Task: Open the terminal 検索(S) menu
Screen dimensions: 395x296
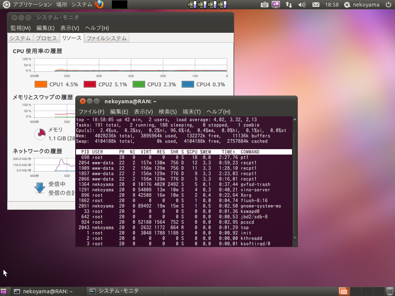Action: click(167, 112)
